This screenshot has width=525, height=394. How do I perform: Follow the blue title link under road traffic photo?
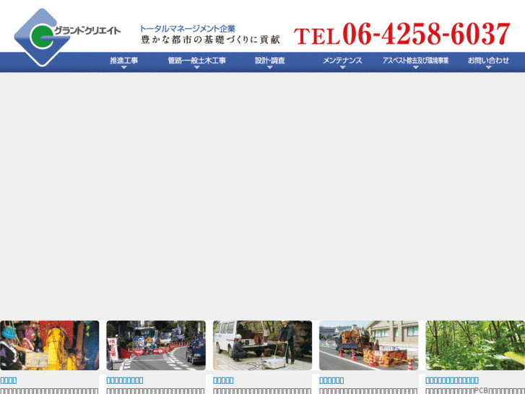[x=125, y=380]
